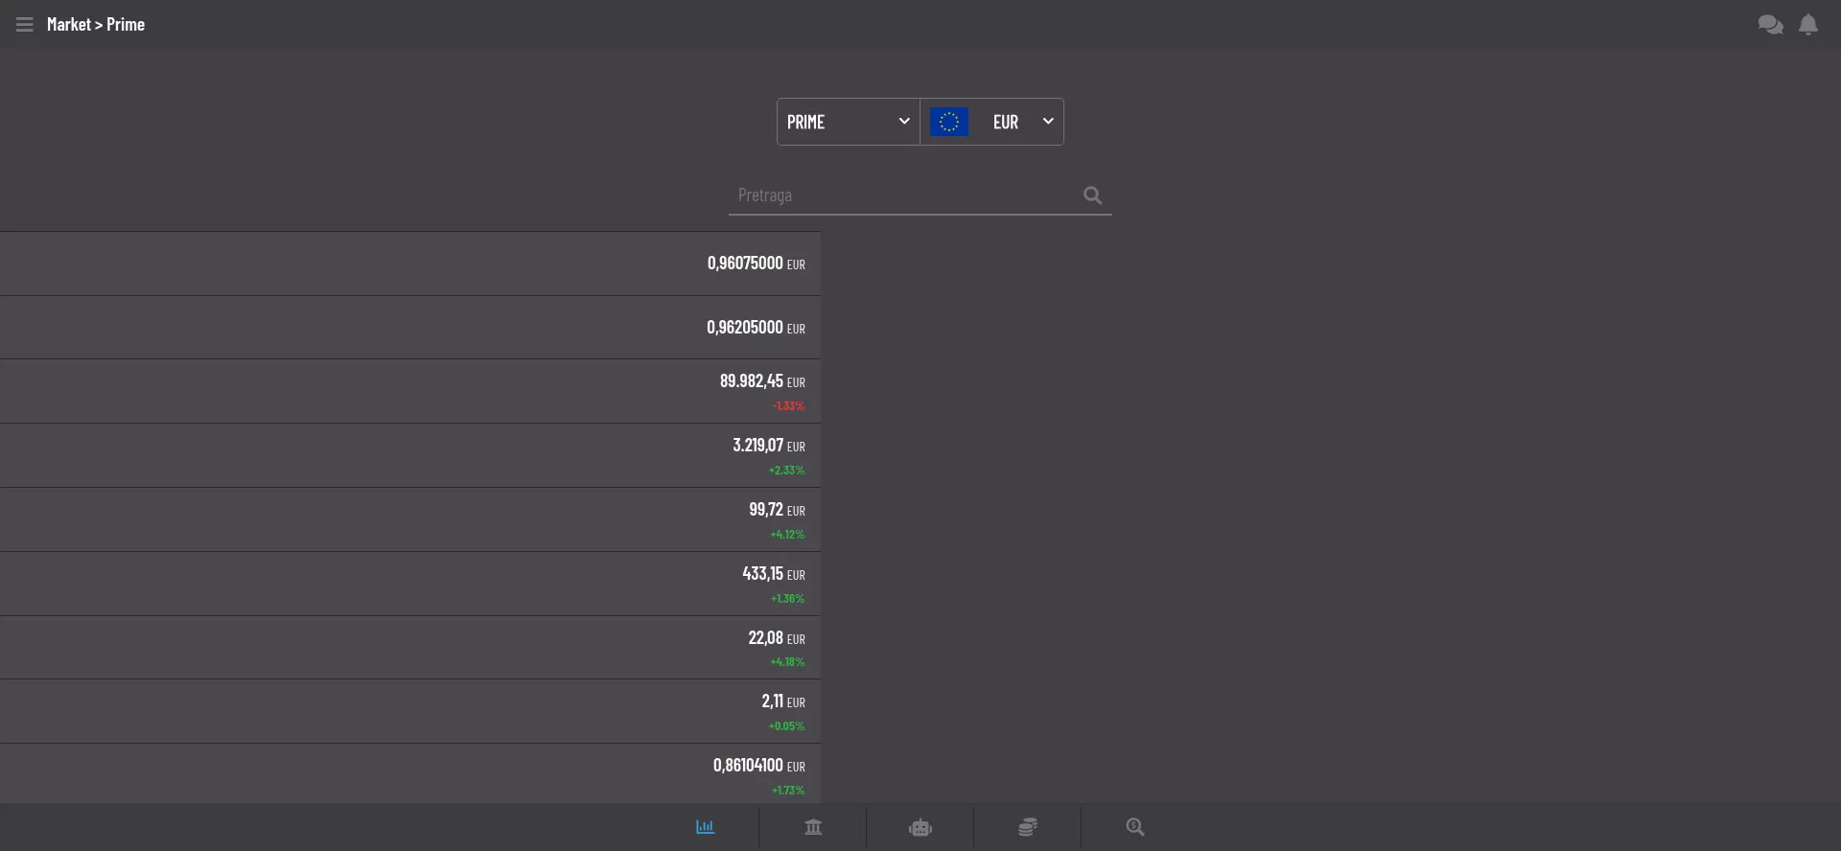The width and height of the screenshot is (1841, 851).
Task: Click the +1.73% change value
Action: 788,791
